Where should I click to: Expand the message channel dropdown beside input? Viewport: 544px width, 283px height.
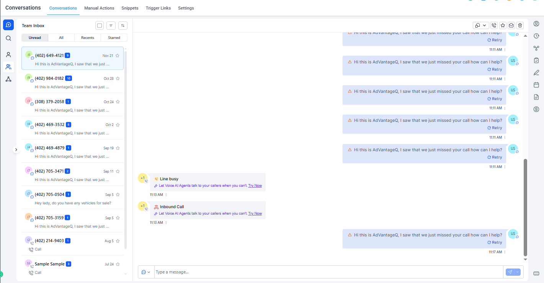pyautogui.click(x=146, y=272)
